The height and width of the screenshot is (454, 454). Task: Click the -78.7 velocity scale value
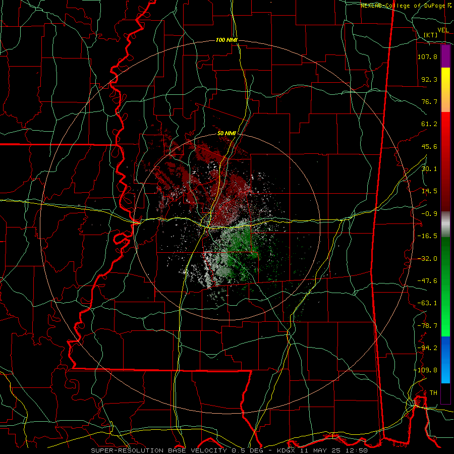[x=427, y=326]
